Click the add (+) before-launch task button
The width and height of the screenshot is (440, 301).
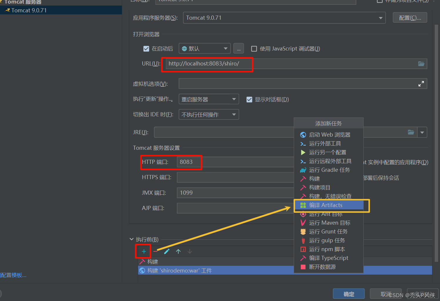(144, 251)
